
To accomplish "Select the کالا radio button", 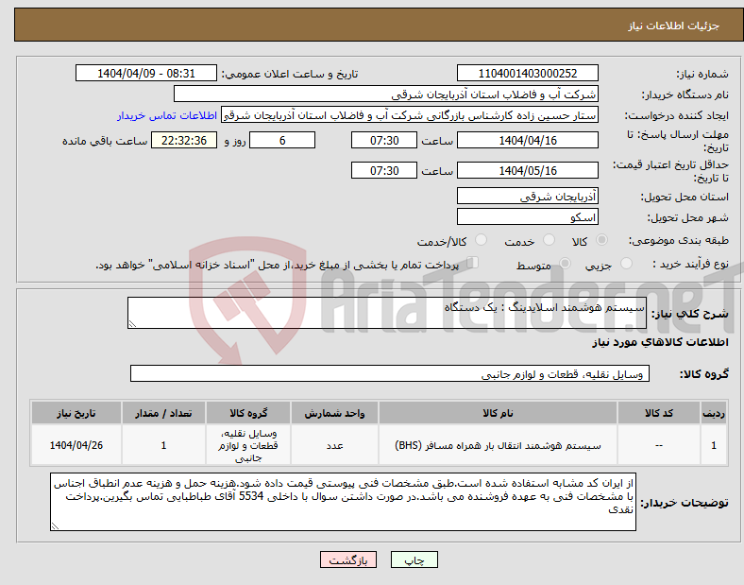I will pos(601,240).
